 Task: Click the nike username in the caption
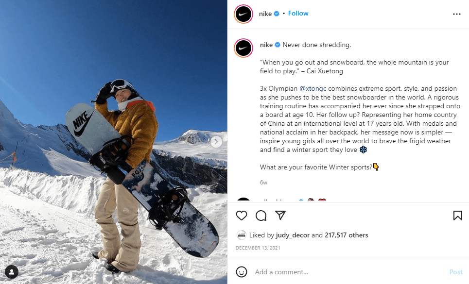point(266,45)
